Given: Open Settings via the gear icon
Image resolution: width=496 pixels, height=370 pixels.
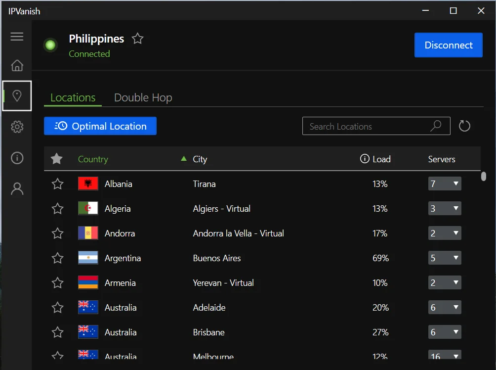Looking at the screenshot, I should pyautogui.click(x=17, y=127).
